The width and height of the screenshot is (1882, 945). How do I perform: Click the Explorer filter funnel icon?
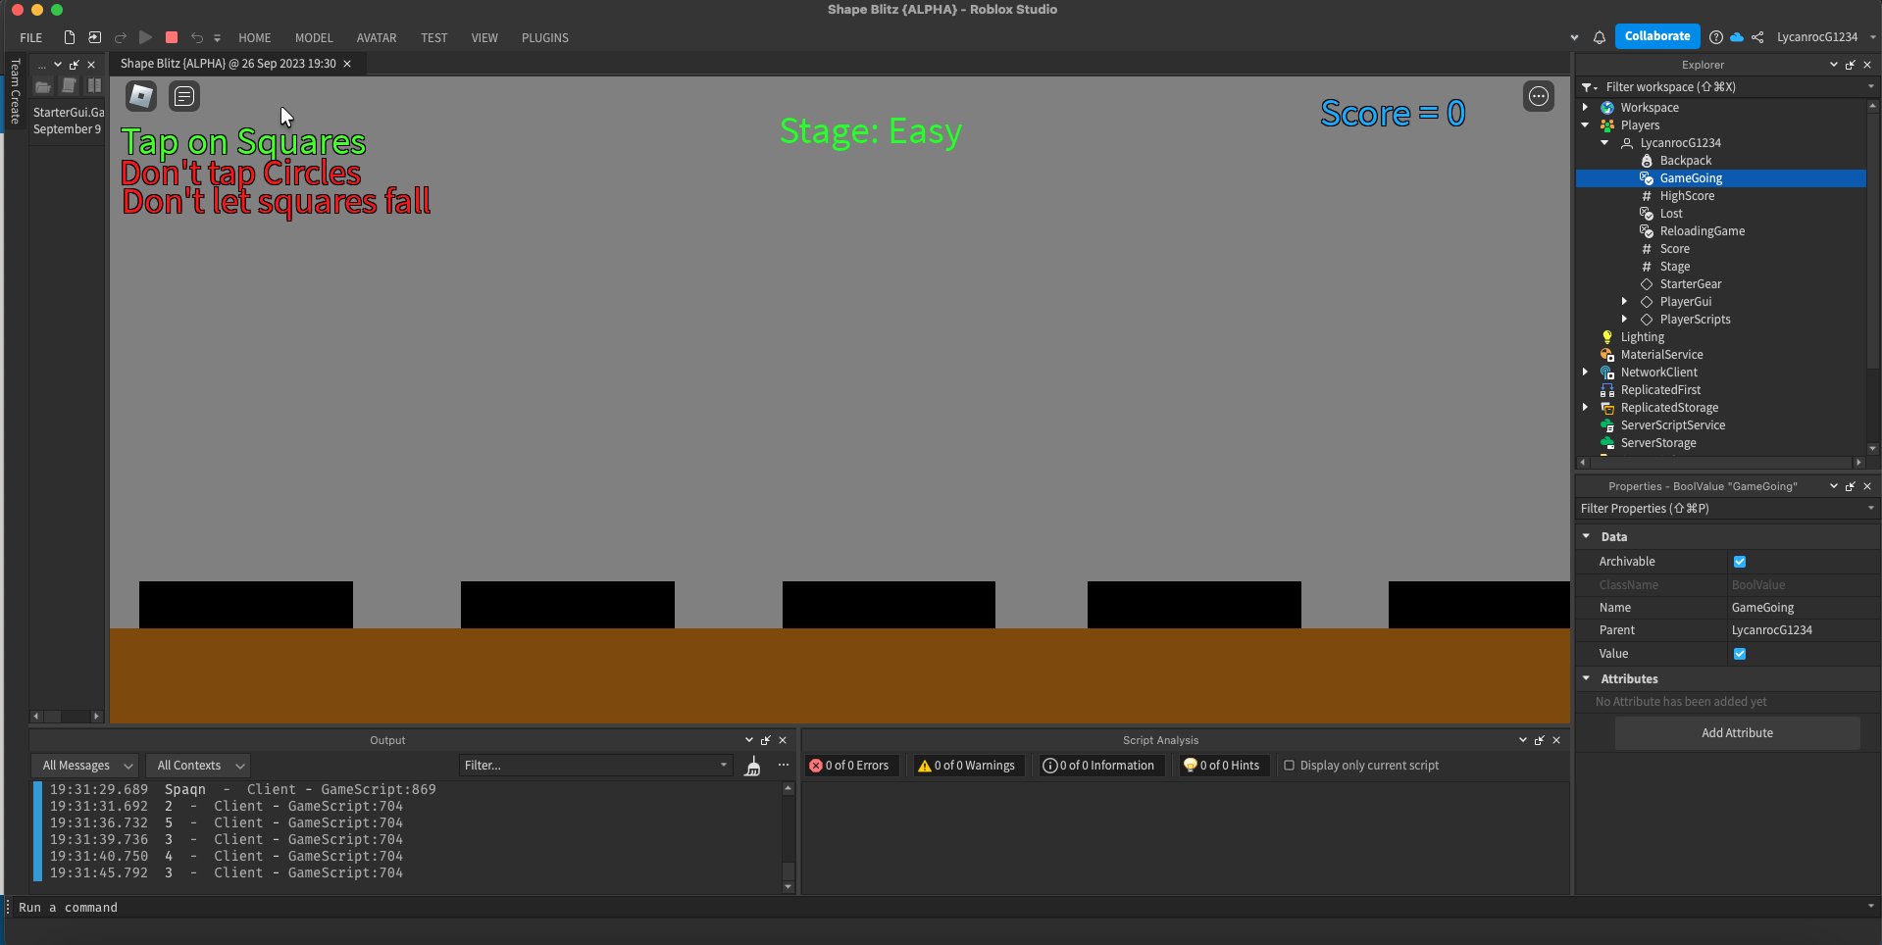[x=1589, y=87]
